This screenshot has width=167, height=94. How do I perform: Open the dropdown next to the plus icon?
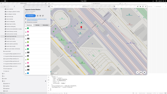coord(53,4)
